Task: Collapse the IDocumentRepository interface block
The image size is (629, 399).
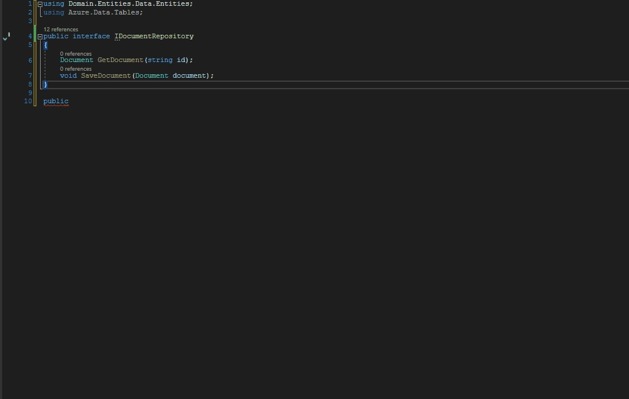Action: point(40,37)
